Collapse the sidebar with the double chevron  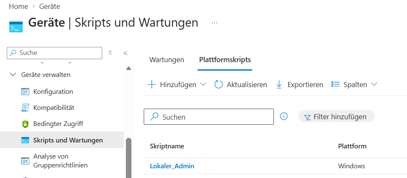coord(125,53)
